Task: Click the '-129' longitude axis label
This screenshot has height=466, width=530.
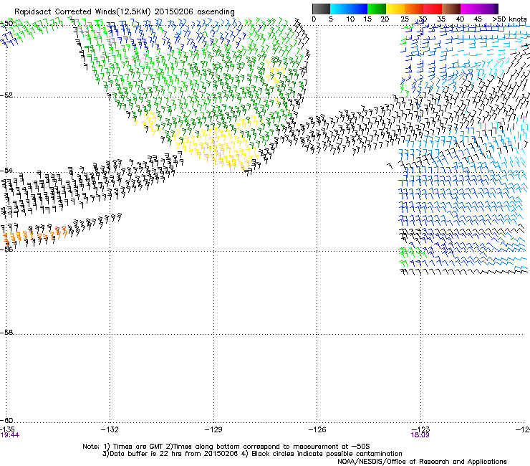Action: pyautogui.click(x=213, y=429)
